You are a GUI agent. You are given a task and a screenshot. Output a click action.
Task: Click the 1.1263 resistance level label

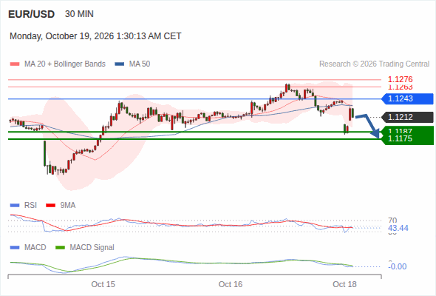(400, 87)
